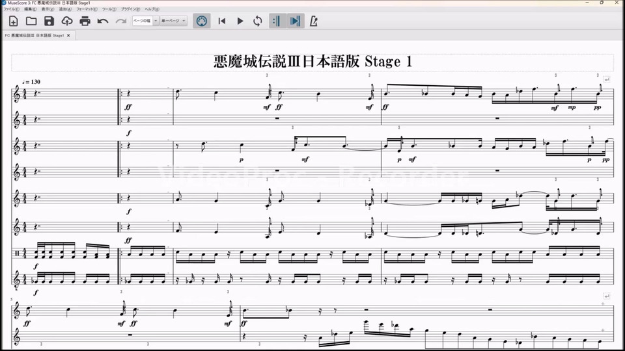The height and width of the screenshot is (351, 625).
Task: Rewind playback to the start
Action: pyautogui.click(x=222, y=21)
